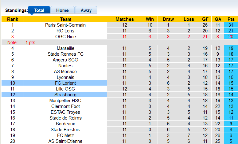This screenshot has height=144, width=238.
Task: Click the Lyonnais team name
Action: click(65, 77)
